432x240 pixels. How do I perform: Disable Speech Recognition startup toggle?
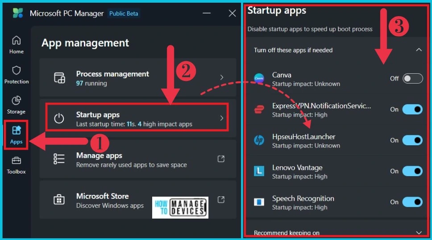[412, 202]
